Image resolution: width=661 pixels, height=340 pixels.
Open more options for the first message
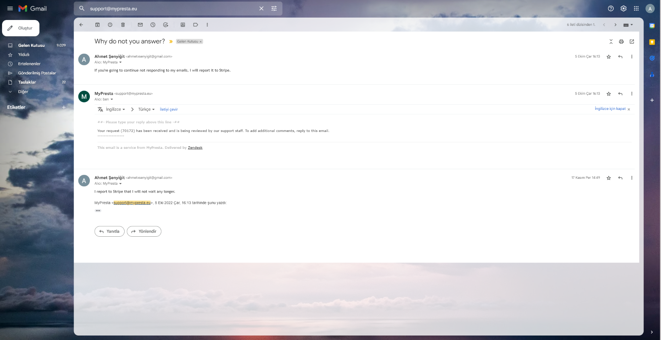[x=632, y=57]
